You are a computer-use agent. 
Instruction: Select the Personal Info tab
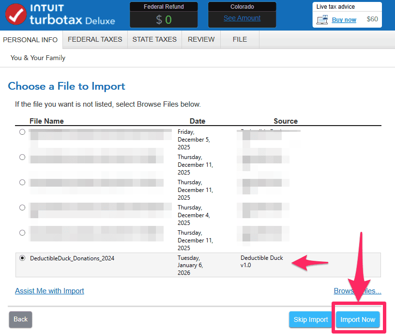pyautogui.click(x=30, y=40)
